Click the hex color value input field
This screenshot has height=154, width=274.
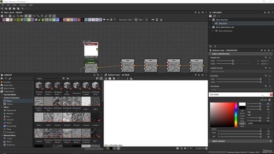click(259, 124)
